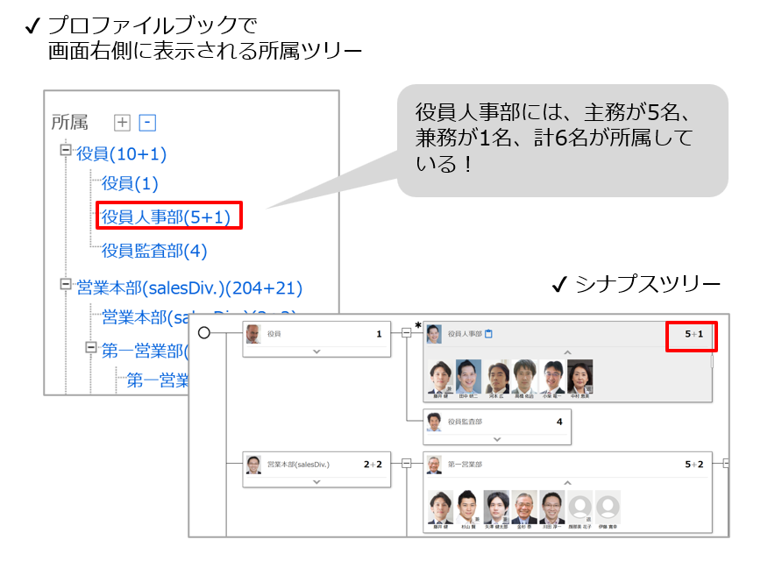Click the toggle right of 第一営業部 card
This screenshot has width=782, height=568.
(x=726, y=464)
